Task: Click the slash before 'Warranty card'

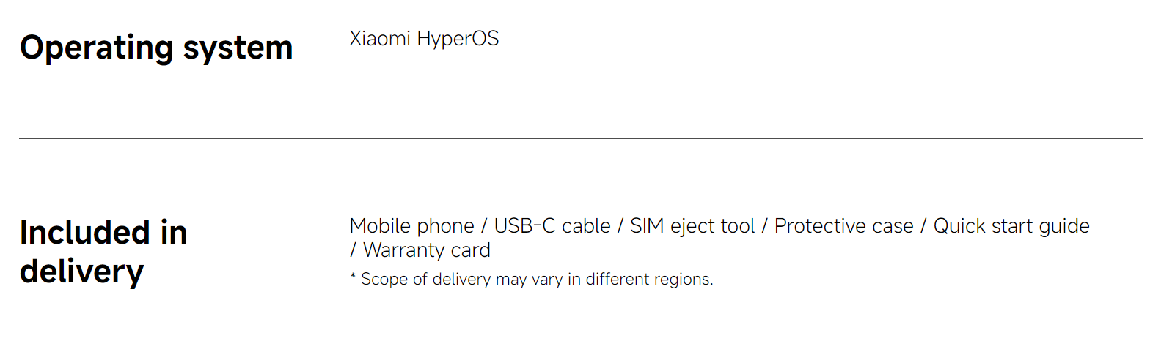Action: point(353,250)
